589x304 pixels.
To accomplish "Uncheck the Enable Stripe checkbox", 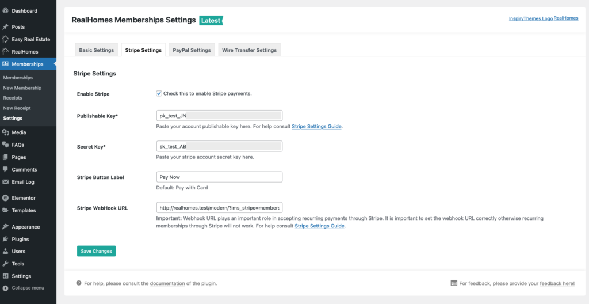I will coord(159,93).
